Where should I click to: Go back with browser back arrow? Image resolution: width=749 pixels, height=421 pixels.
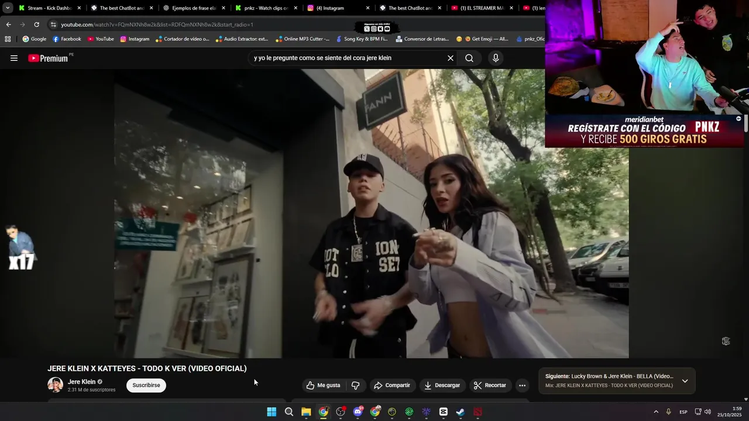point(8,25)
